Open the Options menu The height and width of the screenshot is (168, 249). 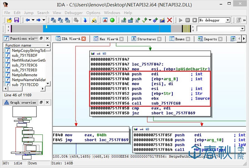93,13
